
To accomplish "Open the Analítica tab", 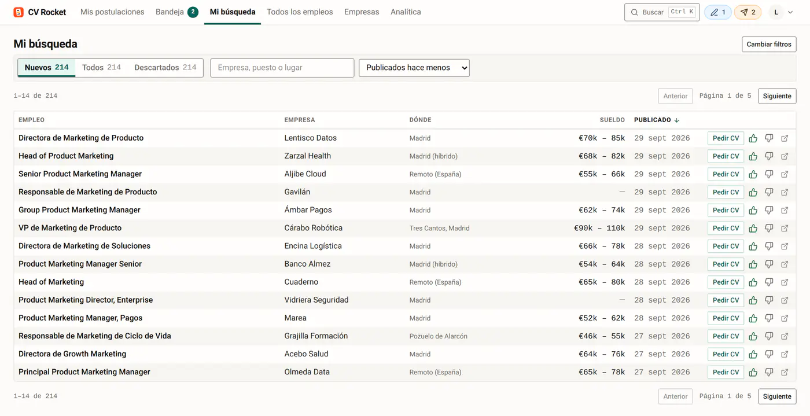I will click(406, 12).
